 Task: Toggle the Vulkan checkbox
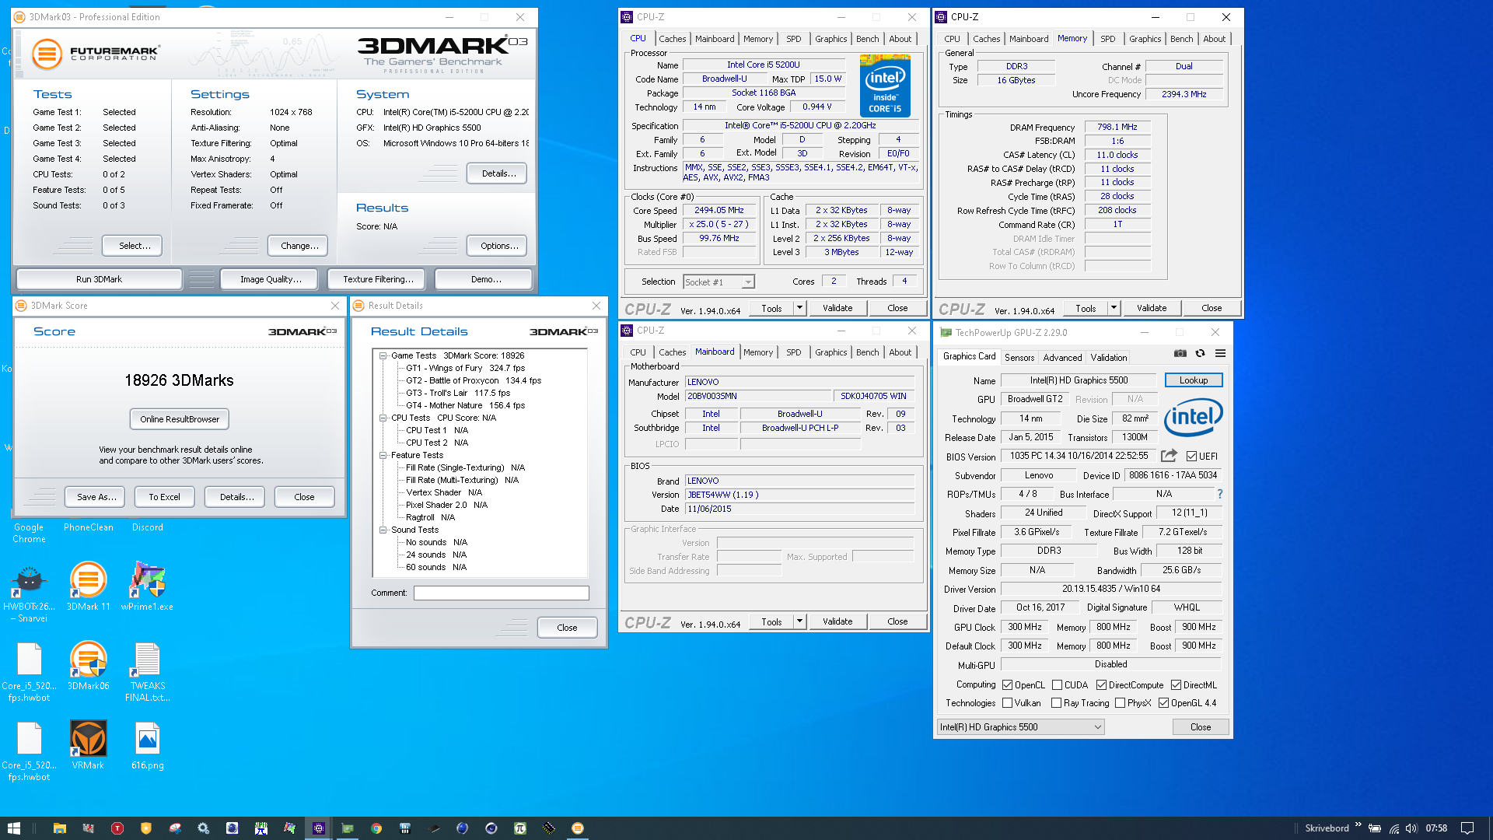(1008, 703)
